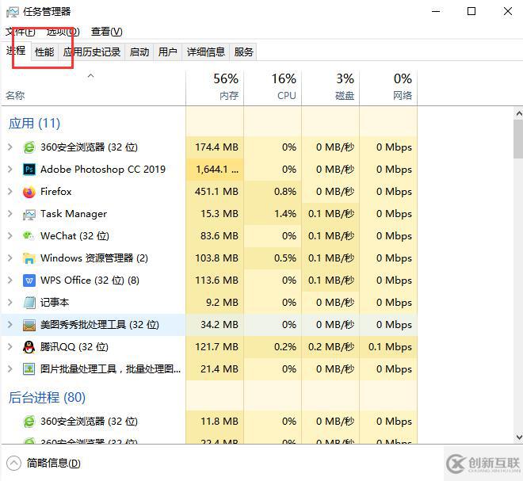This screenshot has height=481, width=523.
Task: Click the WeChat process icon
Action: [29, 236]
